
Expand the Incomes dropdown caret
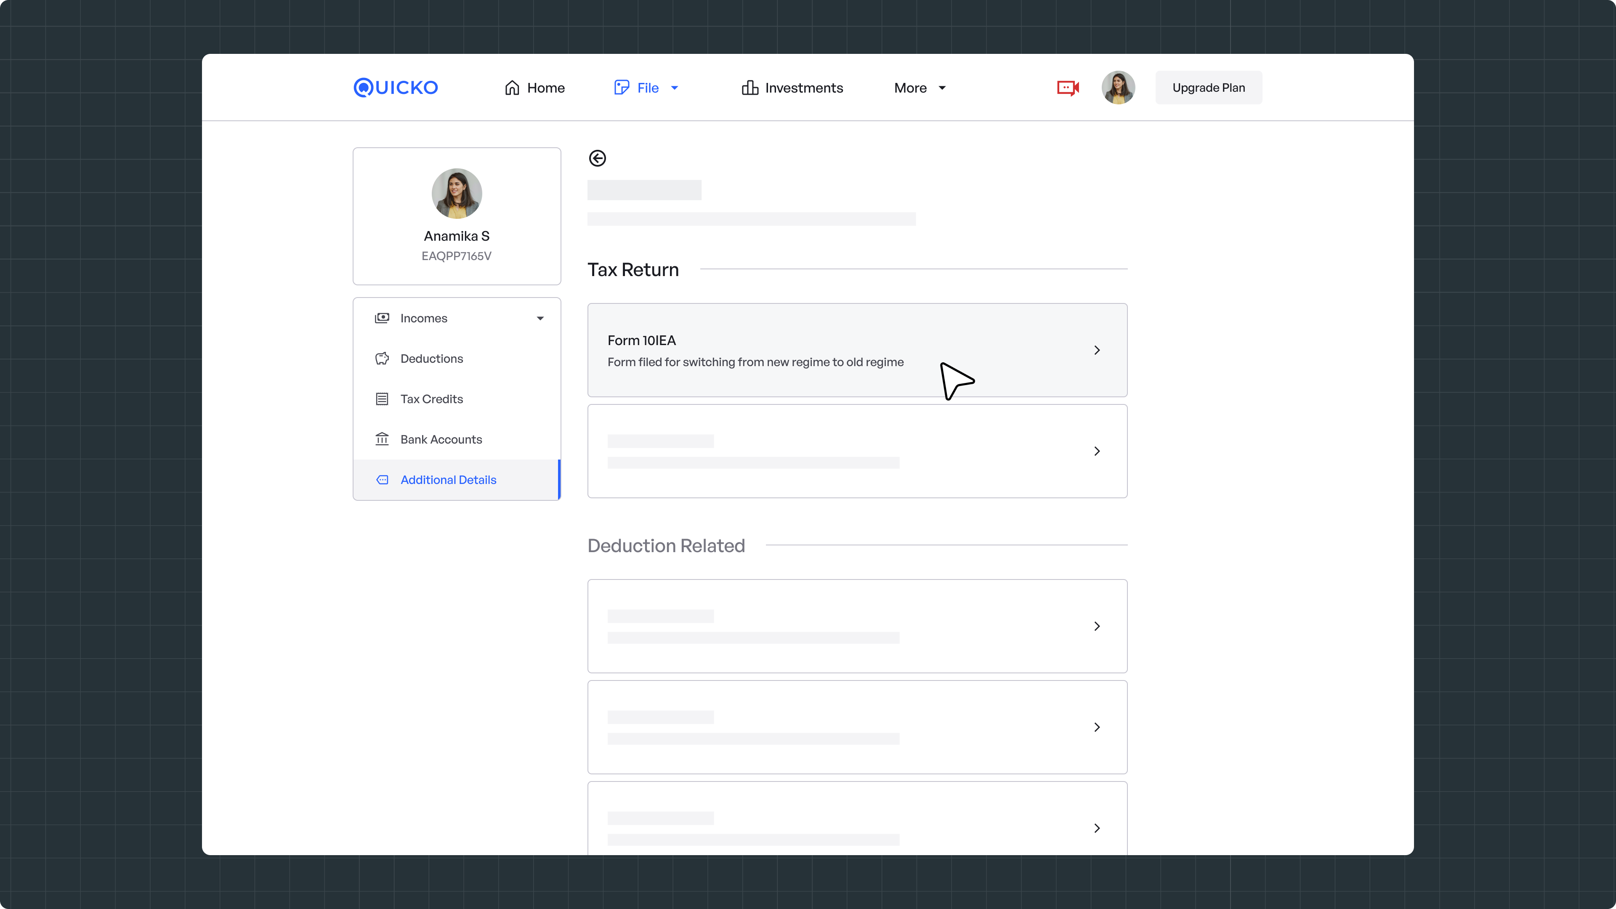[x=540, y=319]
